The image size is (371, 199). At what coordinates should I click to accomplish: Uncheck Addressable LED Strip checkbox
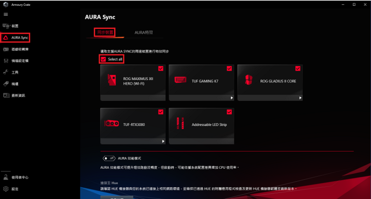(x=229, y=112)
